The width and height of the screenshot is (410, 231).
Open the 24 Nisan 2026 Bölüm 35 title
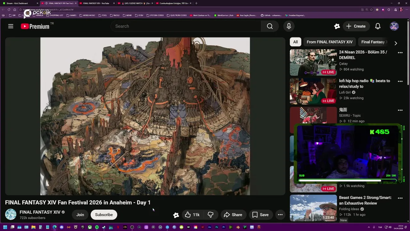point(363,55)
